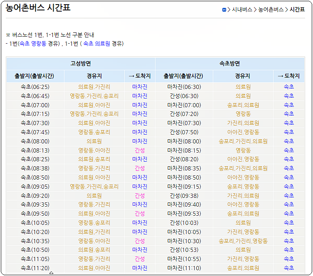Image resolution: width=313 pixels, height=276 pixels.
Task: Select the 속초(10:20) departure cell
Action: click(35, 232)
